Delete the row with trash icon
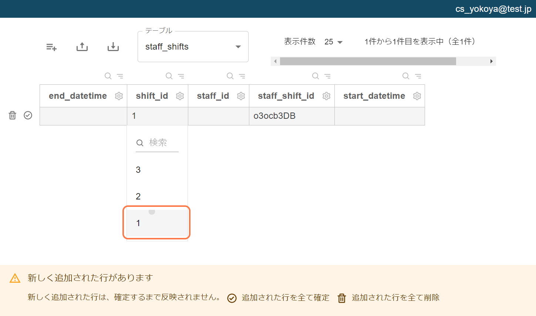 (x=13, y=115)
